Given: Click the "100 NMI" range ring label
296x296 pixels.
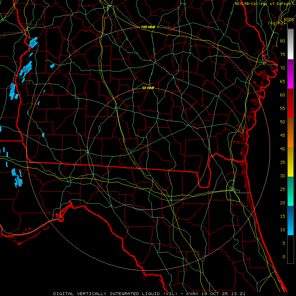Looking at the screenshot, I should click(x=148, y=27).
